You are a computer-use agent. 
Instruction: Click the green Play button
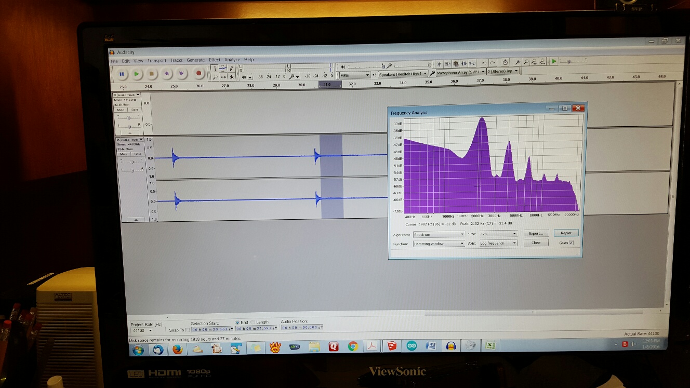[137, 74]
